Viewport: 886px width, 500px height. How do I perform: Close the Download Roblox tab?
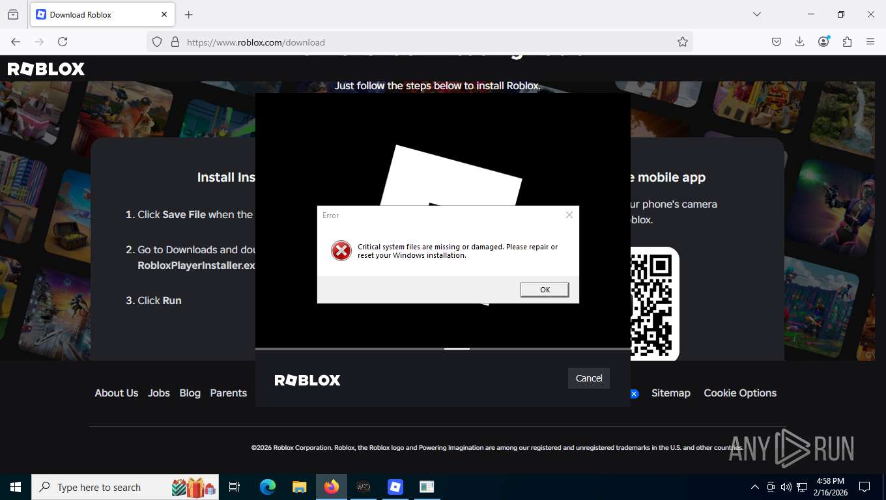point(164,14)
